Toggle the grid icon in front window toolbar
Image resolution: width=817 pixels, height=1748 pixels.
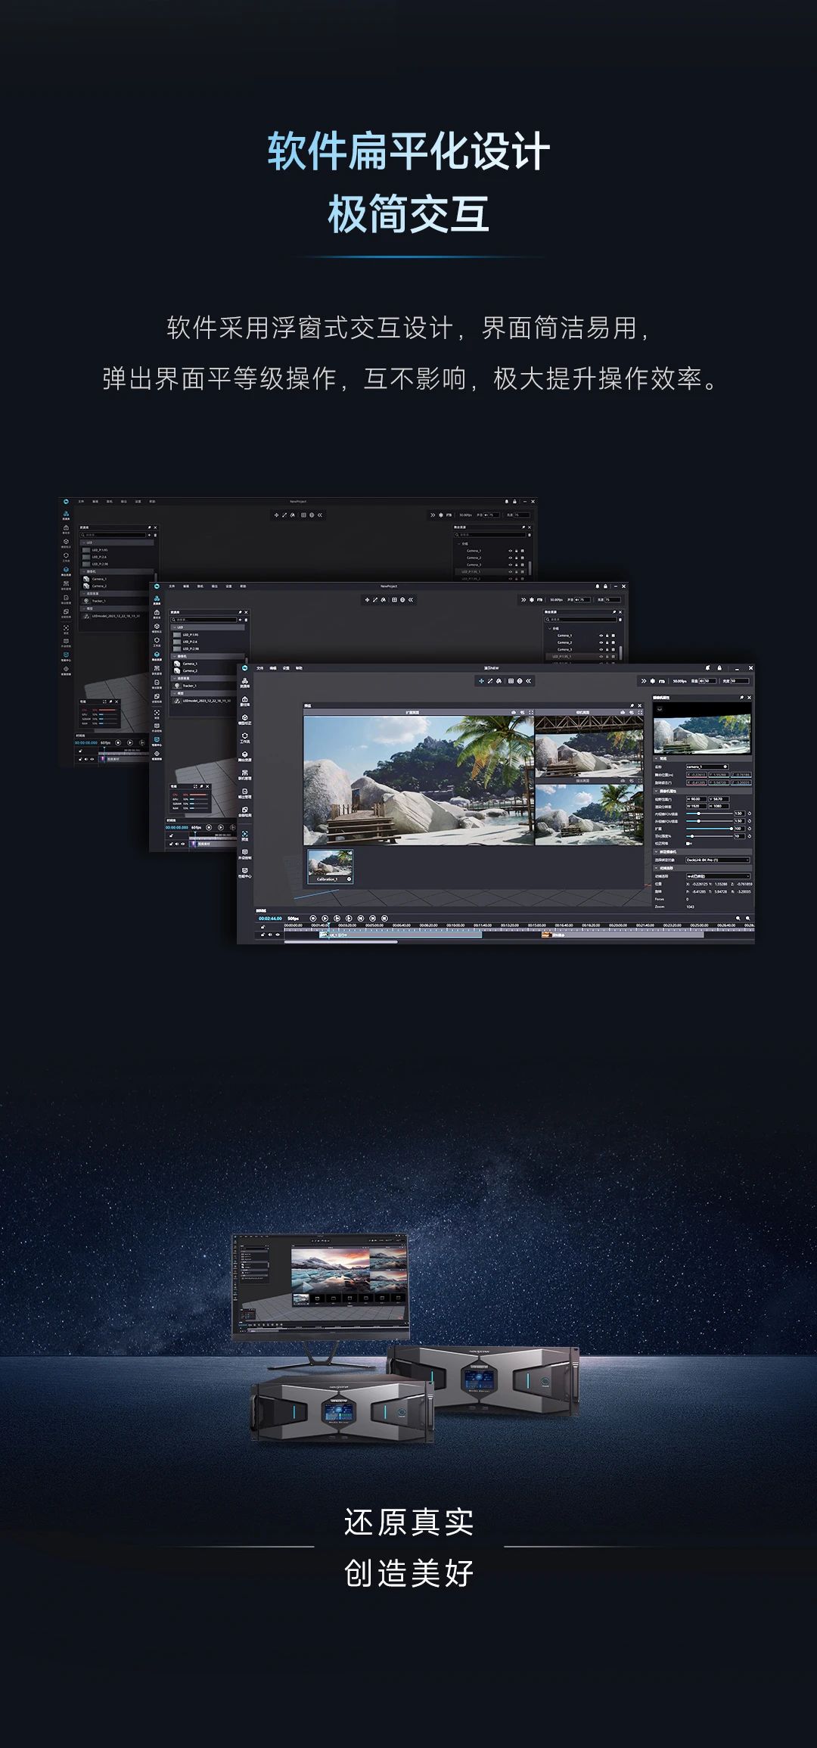coord(511,681)
